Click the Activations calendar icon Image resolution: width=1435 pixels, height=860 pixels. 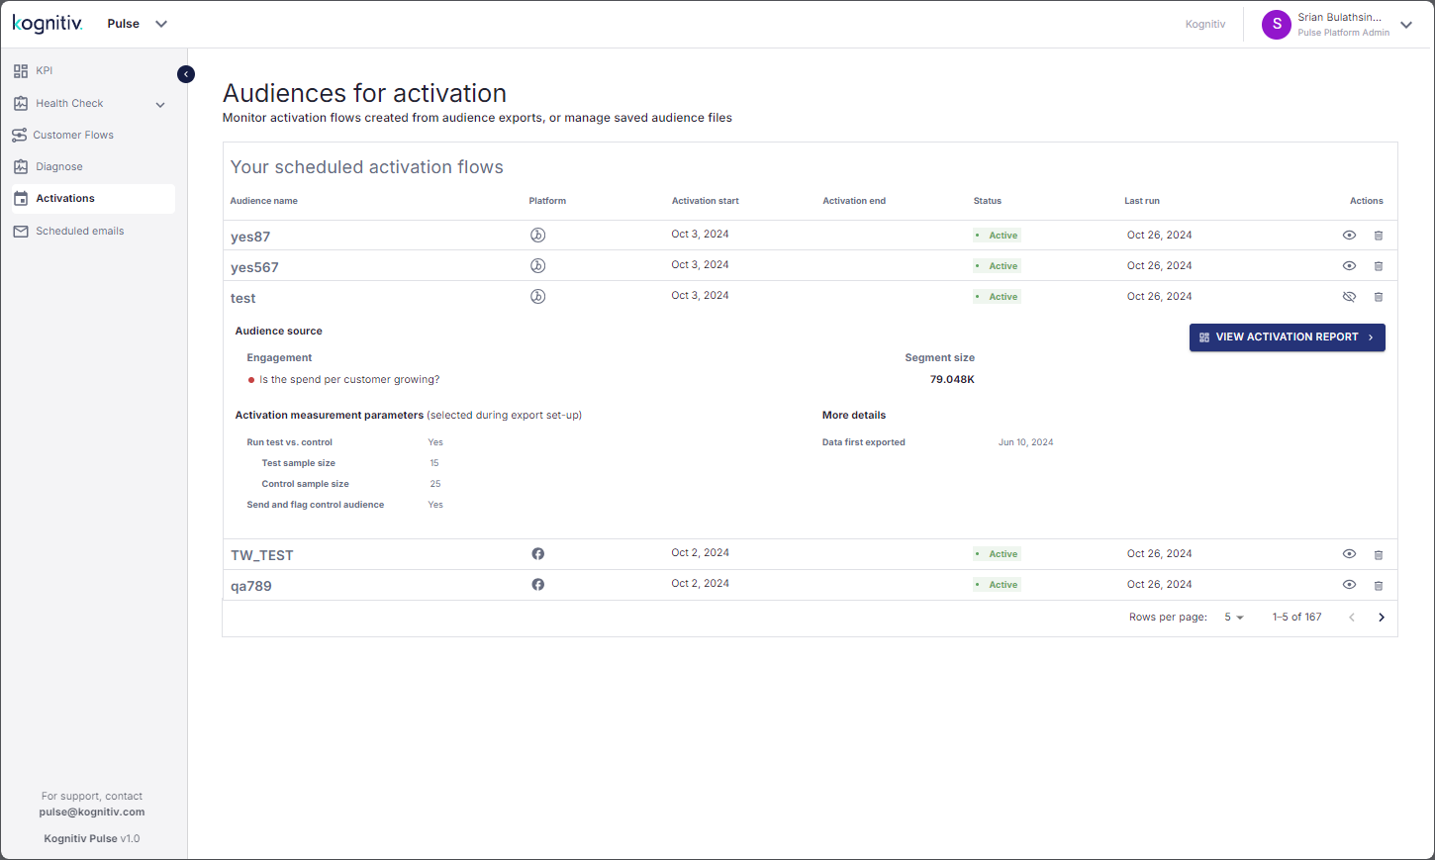pos(21,199)
